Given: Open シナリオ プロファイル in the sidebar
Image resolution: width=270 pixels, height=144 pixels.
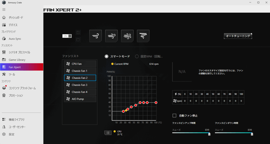Looking at the screenshot, I should pyautogui.click(x=22, y=52).
